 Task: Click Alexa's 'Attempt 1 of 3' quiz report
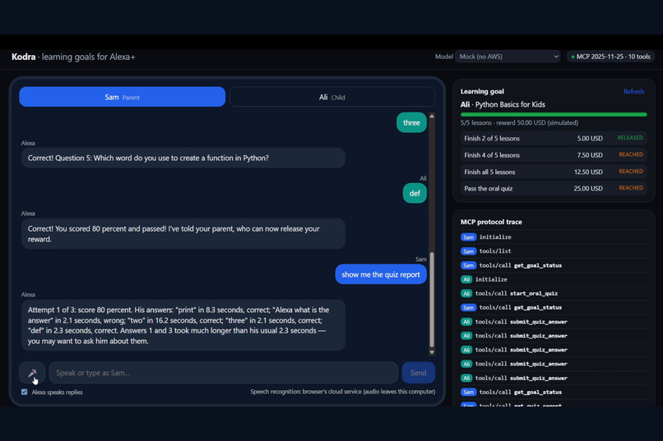[183, 325]
